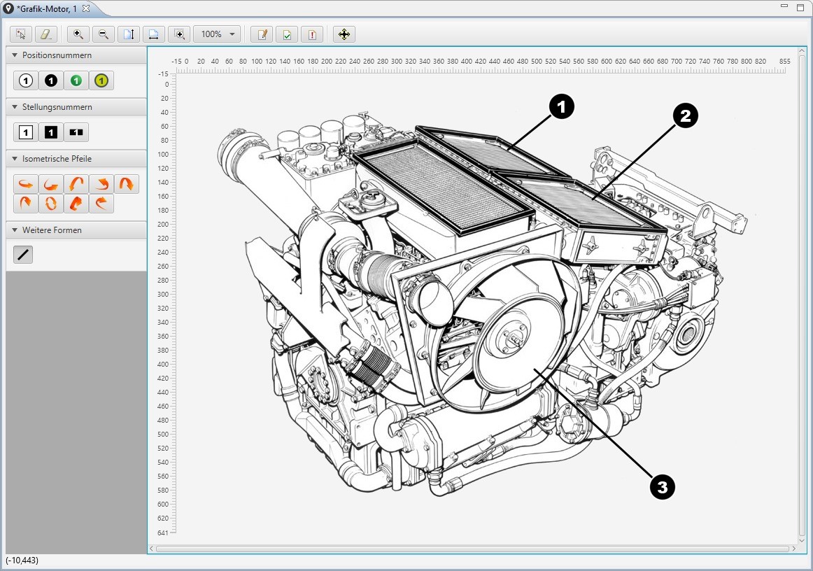
Task: Click the edit document pencil button
Action: click(x=262, y=34)
